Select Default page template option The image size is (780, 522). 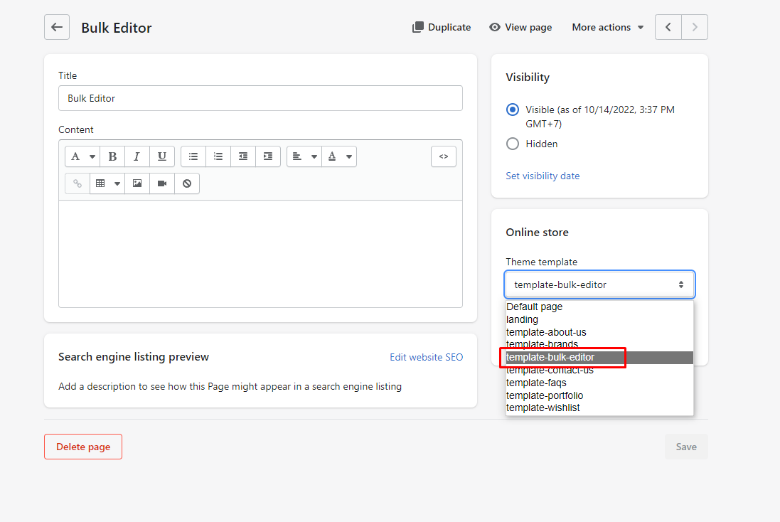point(535,307)
